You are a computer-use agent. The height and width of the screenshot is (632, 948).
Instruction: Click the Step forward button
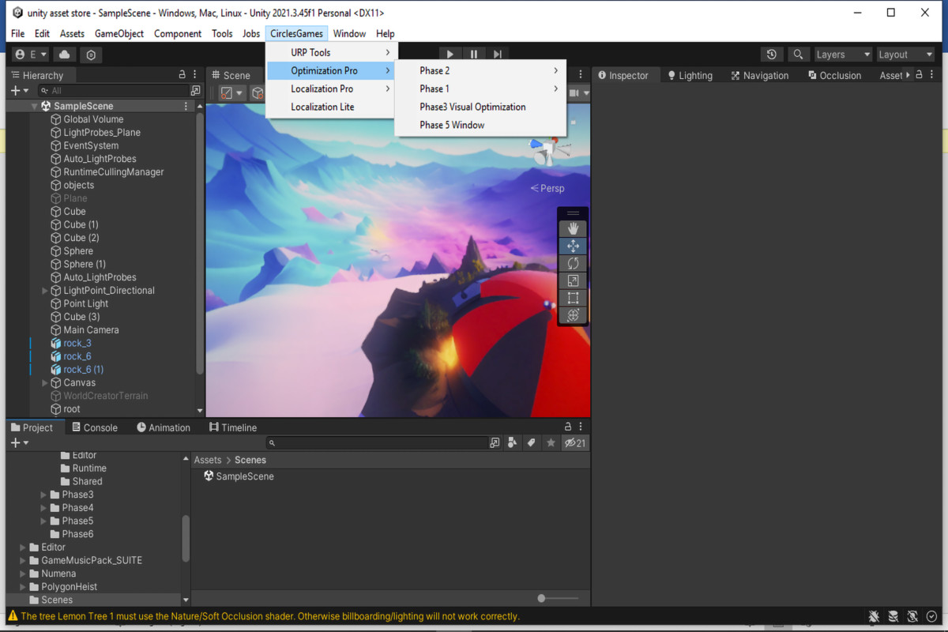[498, 55]
